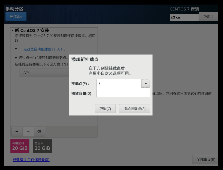Screen dimensions: 223x170
Task: Click the 可用空间 20 GiB indicator
Action: [20, 146]
